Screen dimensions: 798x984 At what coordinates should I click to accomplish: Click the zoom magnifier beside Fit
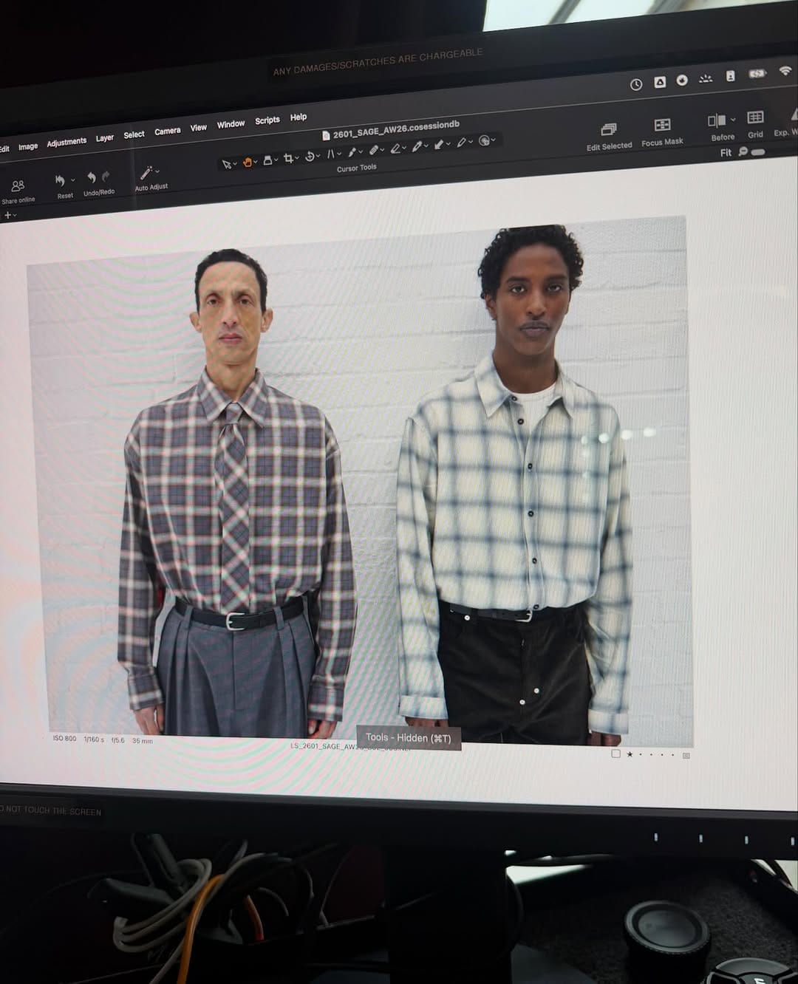tap(743, 151)
